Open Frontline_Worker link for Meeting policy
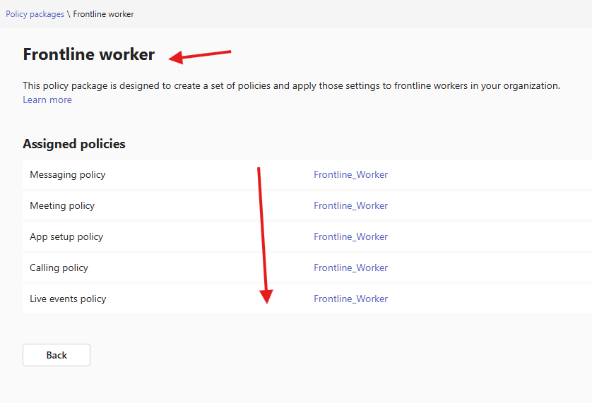The width and height of the screenshot is (592, 403). coord(350,206)
